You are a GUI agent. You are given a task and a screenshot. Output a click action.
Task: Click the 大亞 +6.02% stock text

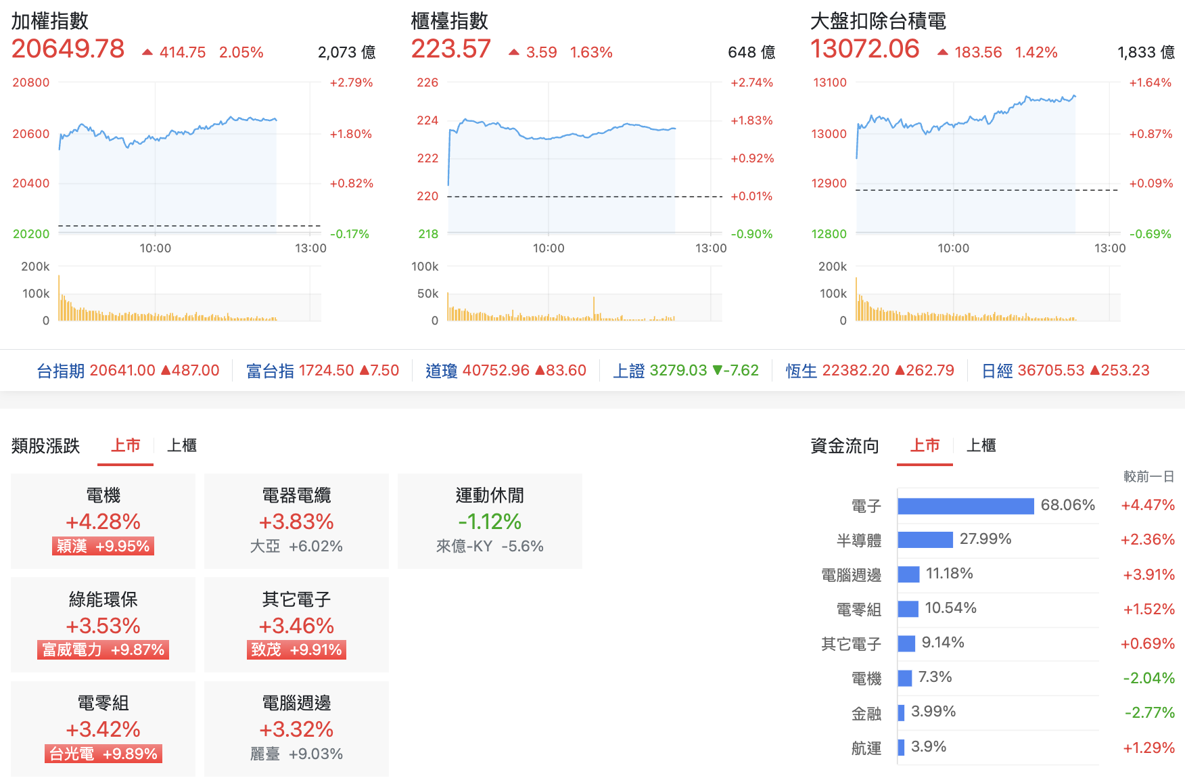coord(296,546)
